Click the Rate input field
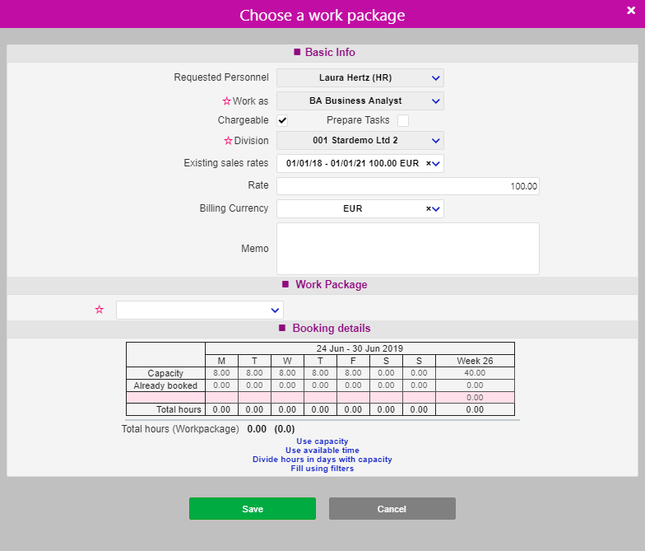The image size is (645, 551). tap(408, 186)
